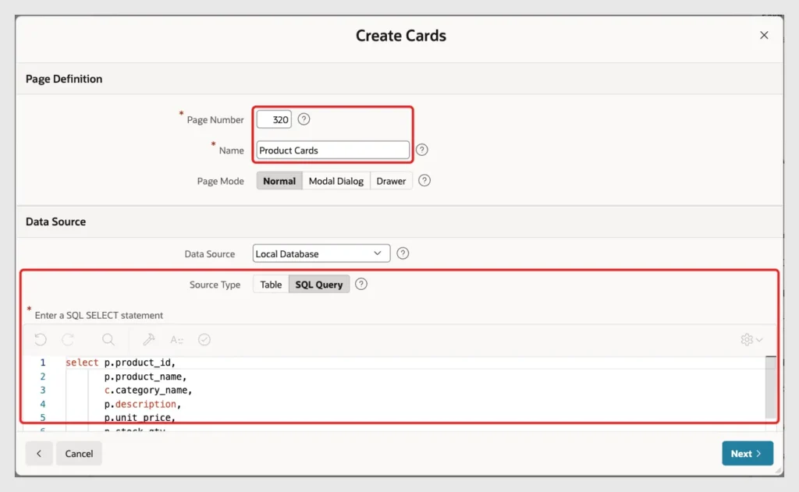This screenshot has height=492, width=799.
Task: Click the SQL editor vertical scrollbar
Action: pyautogui.click(x=770, y=387)
